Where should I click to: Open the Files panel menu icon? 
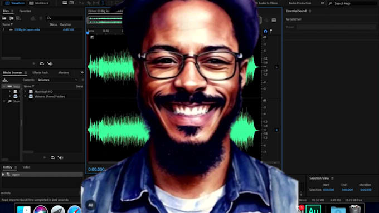point(12,11)
